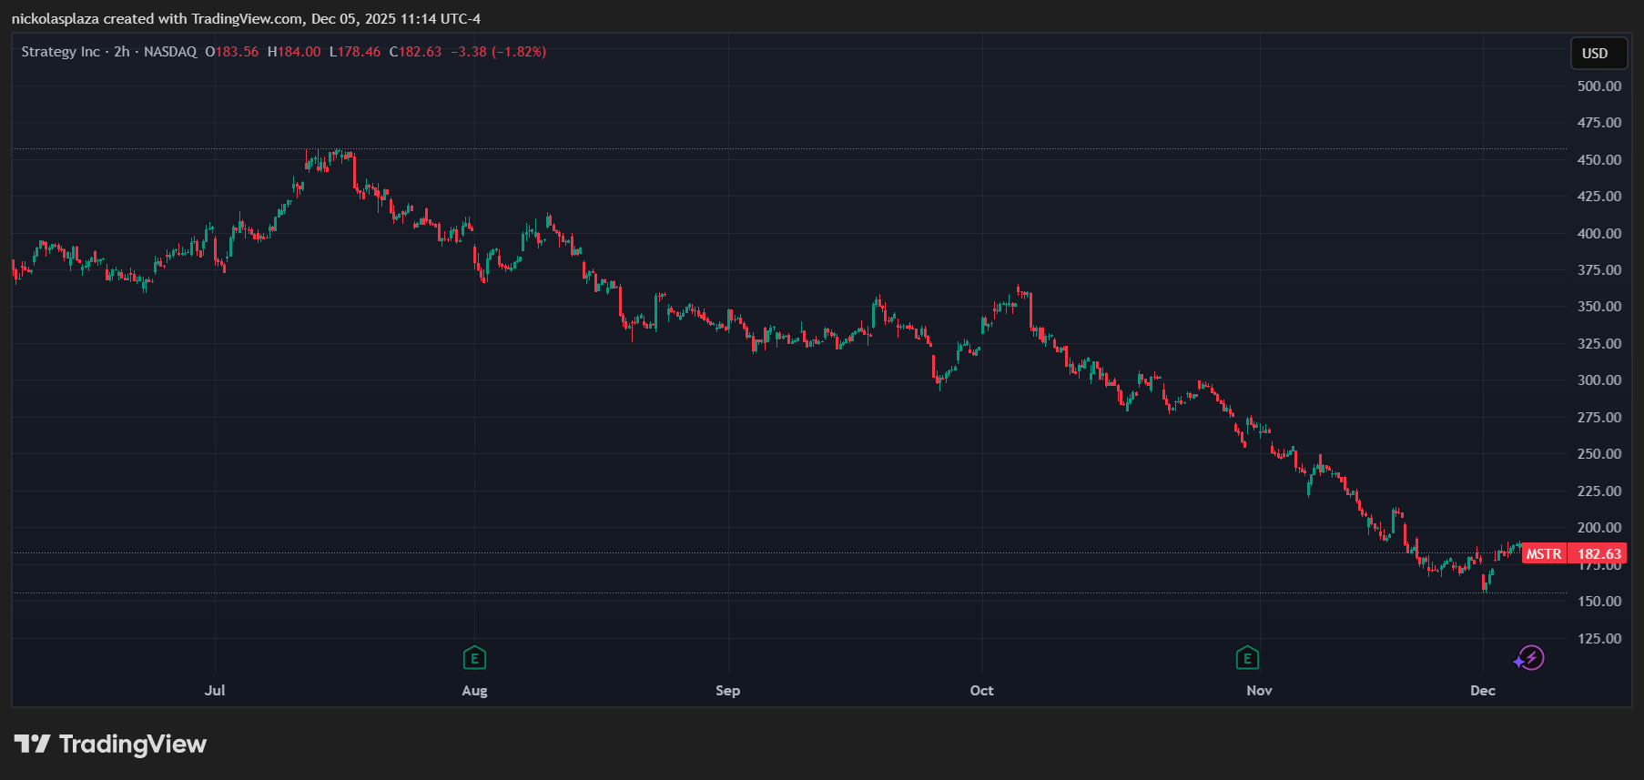Viewport: 1644px width, 780px height.
Task: Select the 2h interval label in legend
Action: coord(122,52)
